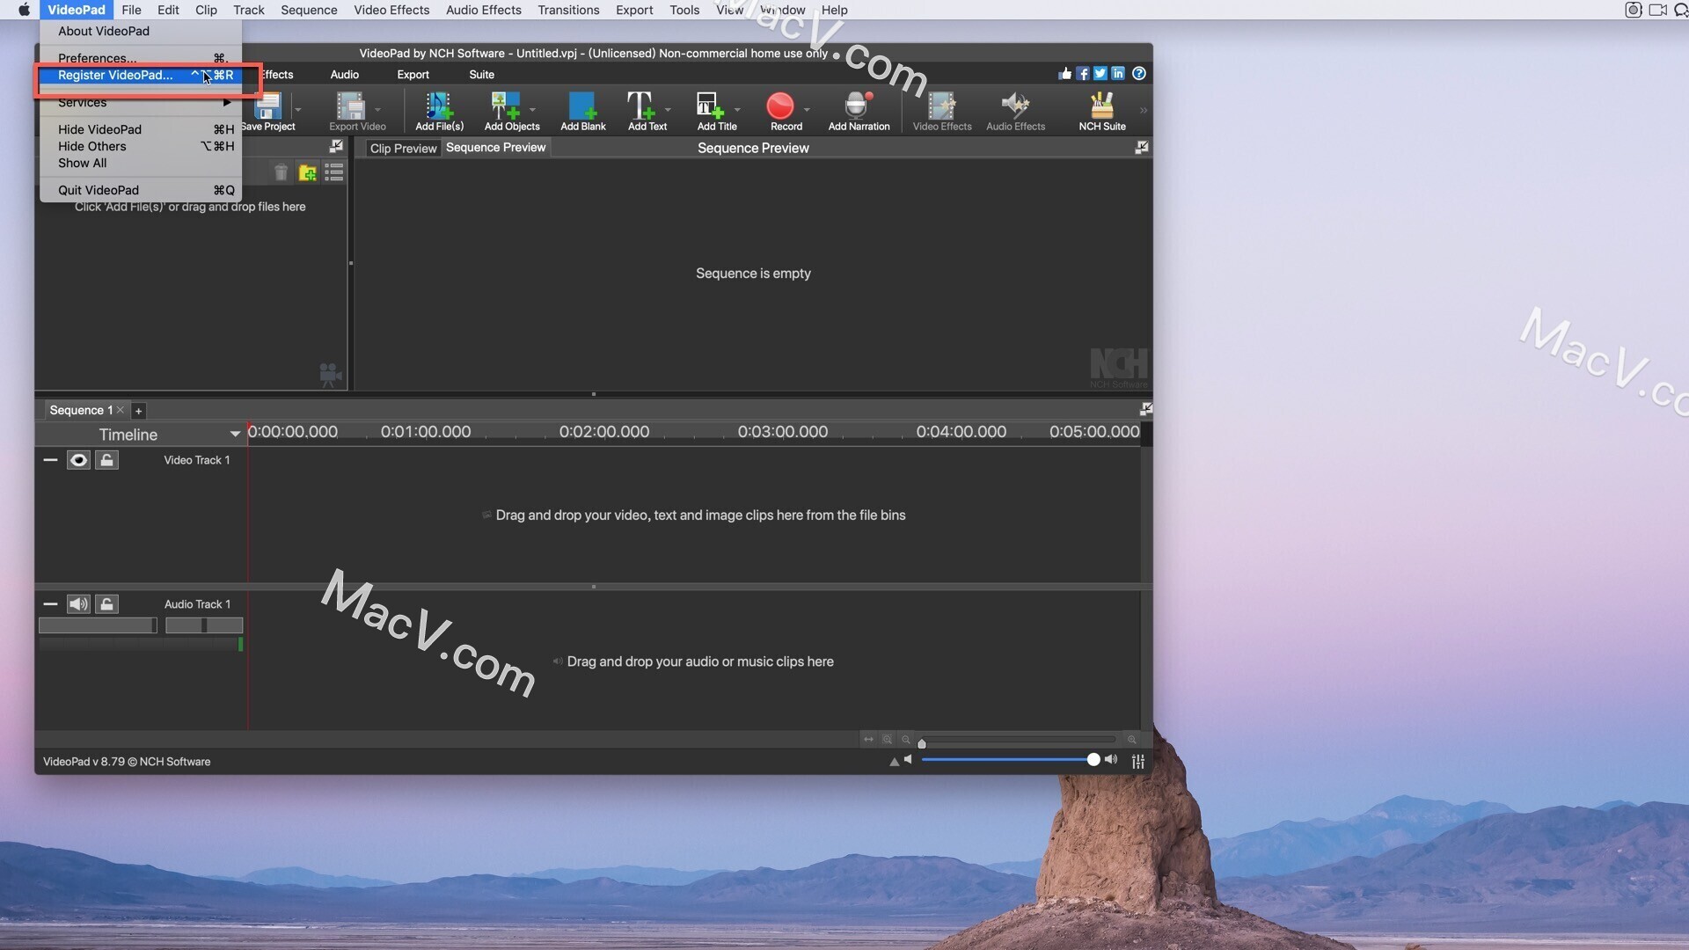Mute Audio Track 1 speaker toggle
Screen dimensions: 1689x950
pos(78,604)
